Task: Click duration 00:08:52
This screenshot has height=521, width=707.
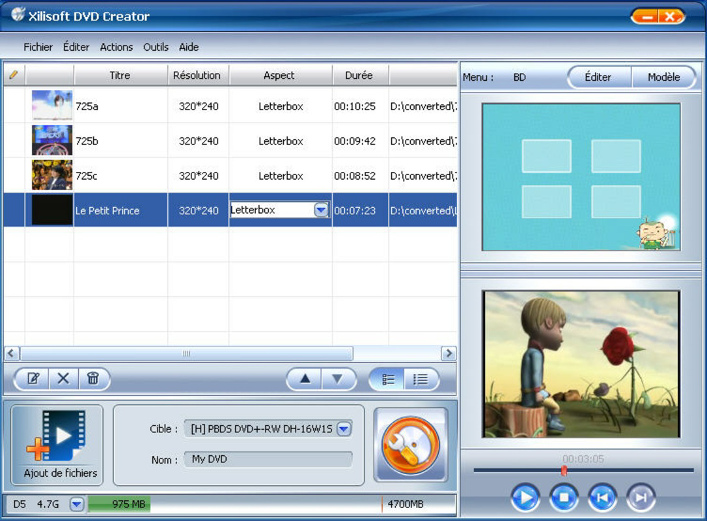Action: pos(355,176)
